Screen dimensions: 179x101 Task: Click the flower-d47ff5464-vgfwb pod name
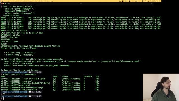click(x=23, y=79)
